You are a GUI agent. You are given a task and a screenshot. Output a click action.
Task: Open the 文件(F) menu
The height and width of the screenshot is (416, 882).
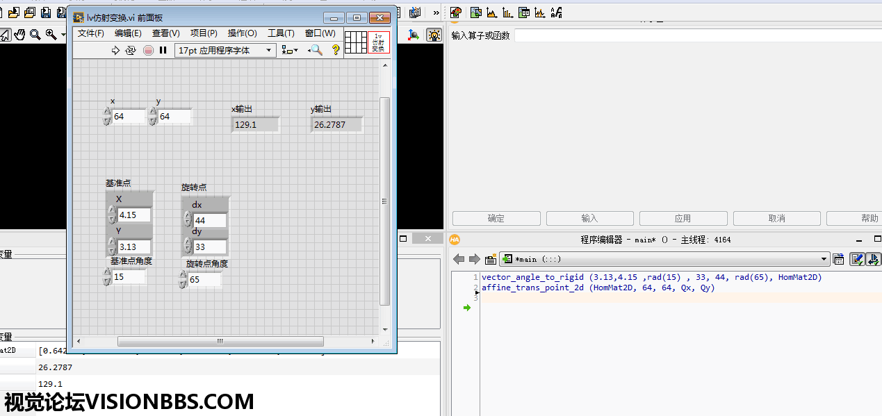[90, 33]
